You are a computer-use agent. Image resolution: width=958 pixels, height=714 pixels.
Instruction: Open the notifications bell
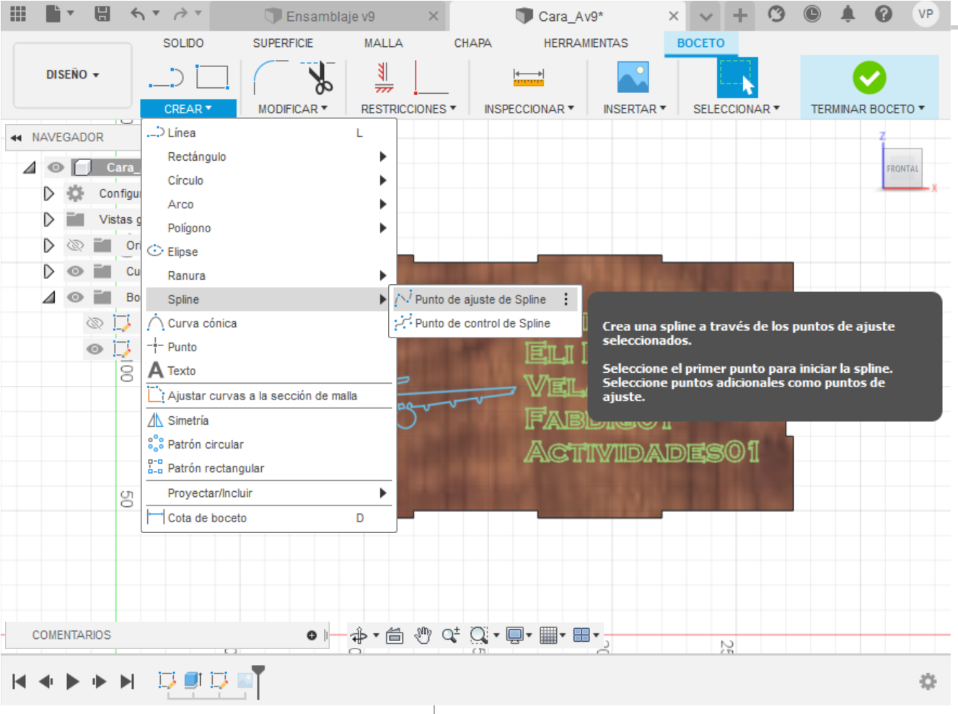848,14
